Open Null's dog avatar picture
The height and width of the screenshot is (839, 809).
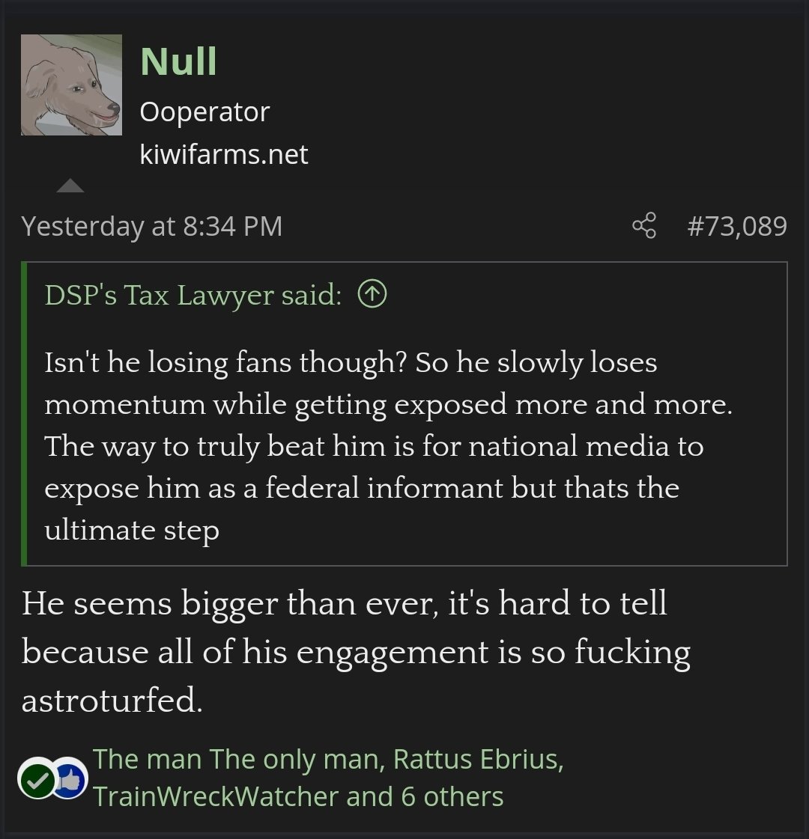[71, 85]
